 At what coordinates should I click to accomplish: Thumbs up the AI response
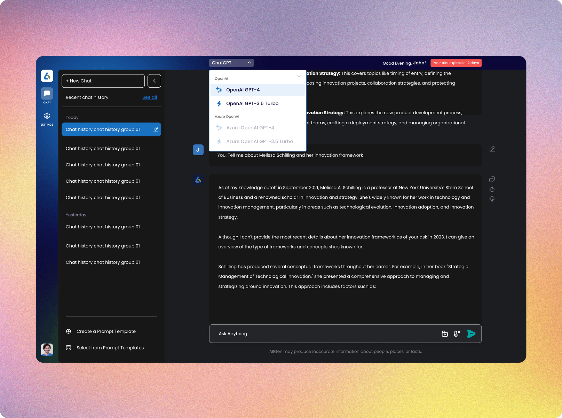pos(492,189)
